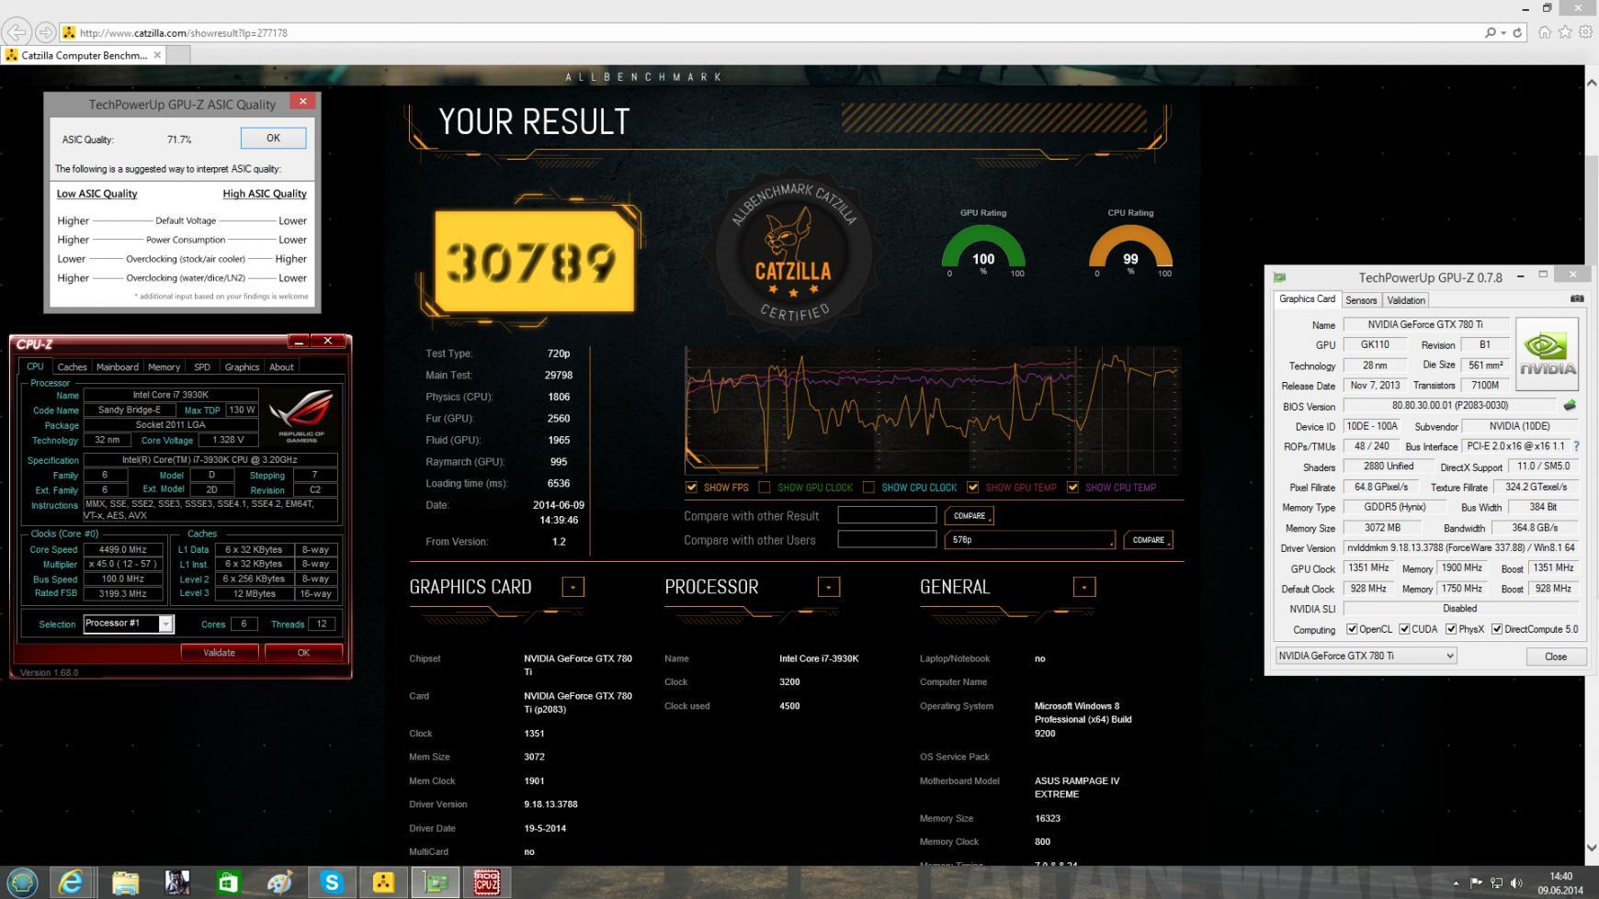Click the GPU-Z screenshot camera icon
The width and height of the screenshot is (1599, 899).
1577,298
